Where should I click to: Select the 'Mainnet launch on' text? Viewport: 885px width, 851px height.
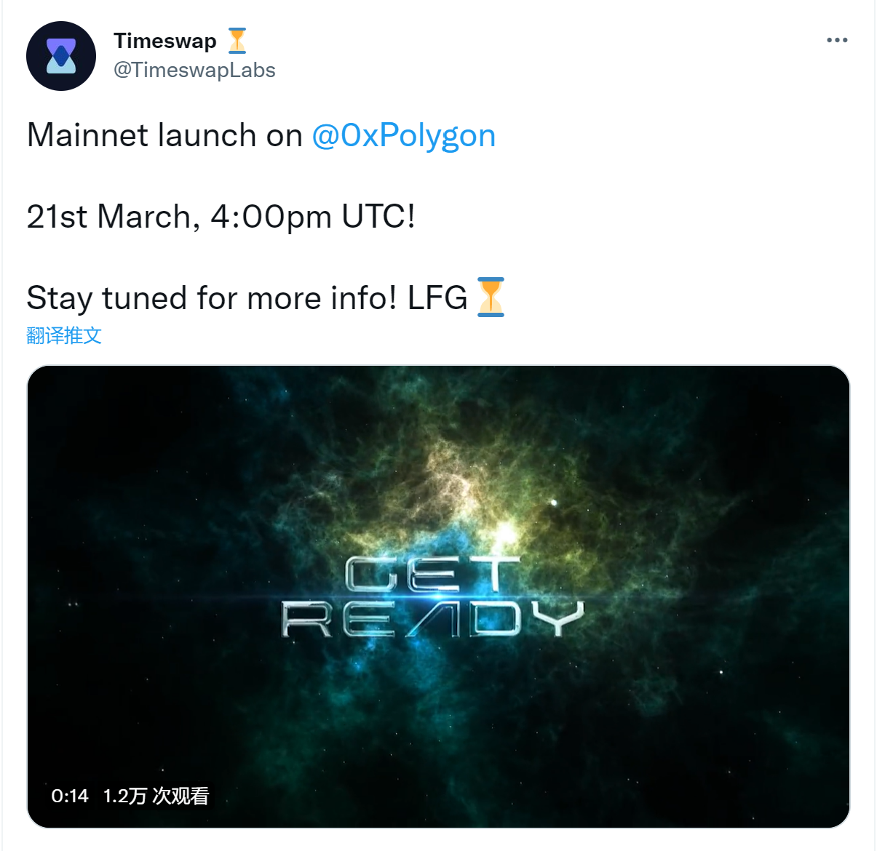[164, 136]
